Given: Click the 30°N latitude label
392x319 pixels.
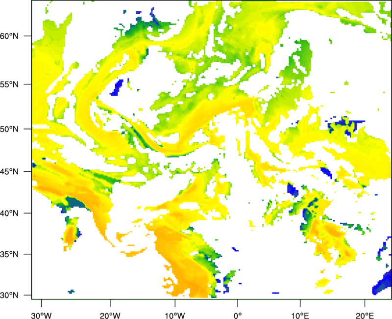Looking at the screenshot, I should [x=9, y=295].
